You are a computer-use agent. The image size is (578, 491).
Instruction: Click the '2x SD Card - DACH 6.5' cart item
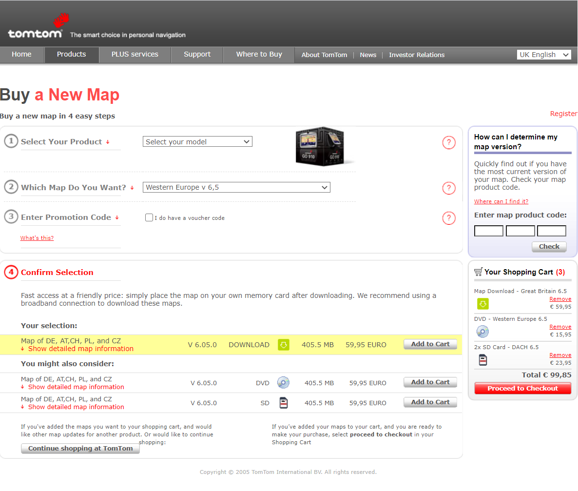[x=506, y=347]
